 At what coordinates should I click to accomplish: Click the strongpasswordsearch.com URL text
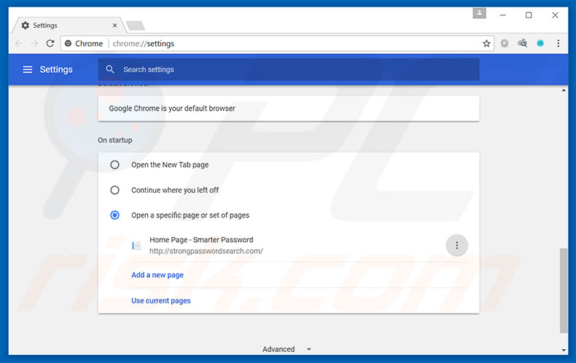click(x=206, y=251)
